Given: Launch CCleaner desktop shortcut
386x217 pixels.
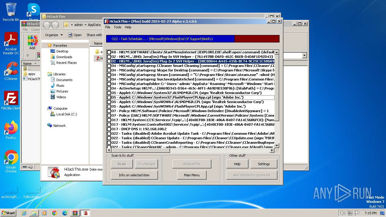Looking at the screenshot, I should click(11, 71).
